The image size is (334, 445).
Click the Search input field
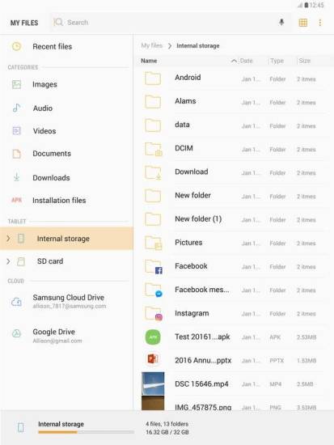point(165,22)
